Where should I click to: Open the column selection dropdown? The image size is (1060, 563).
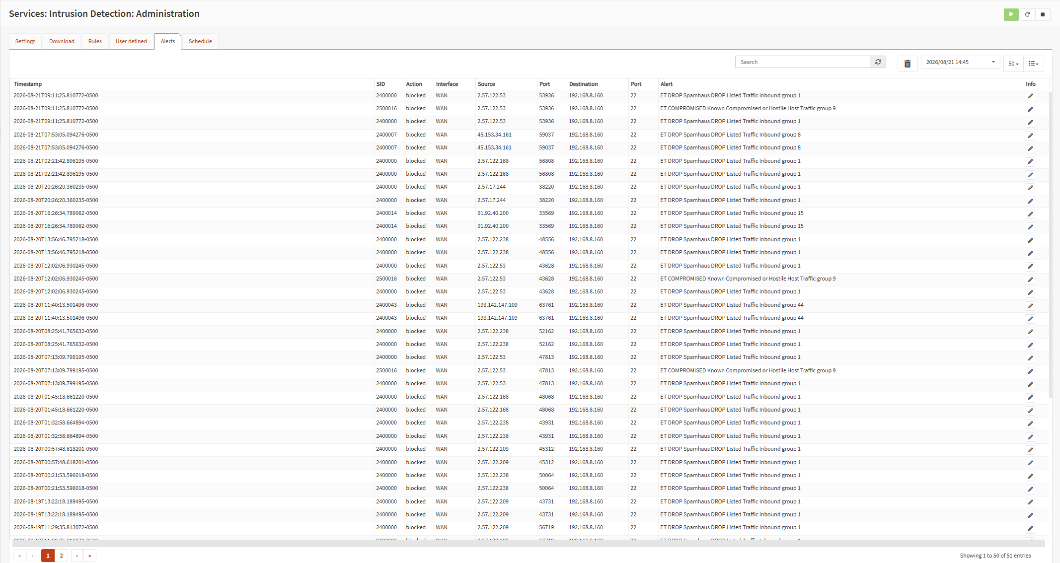click(x=1034, y=64)
